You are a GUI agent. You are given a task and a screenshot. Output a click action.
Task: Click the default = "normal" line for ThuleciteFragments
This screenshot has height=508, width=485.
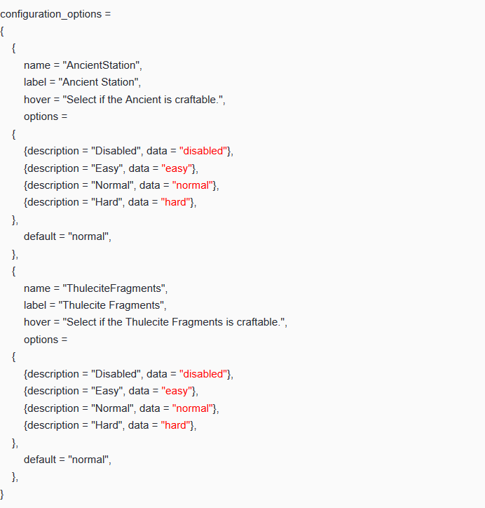(67, 460)
